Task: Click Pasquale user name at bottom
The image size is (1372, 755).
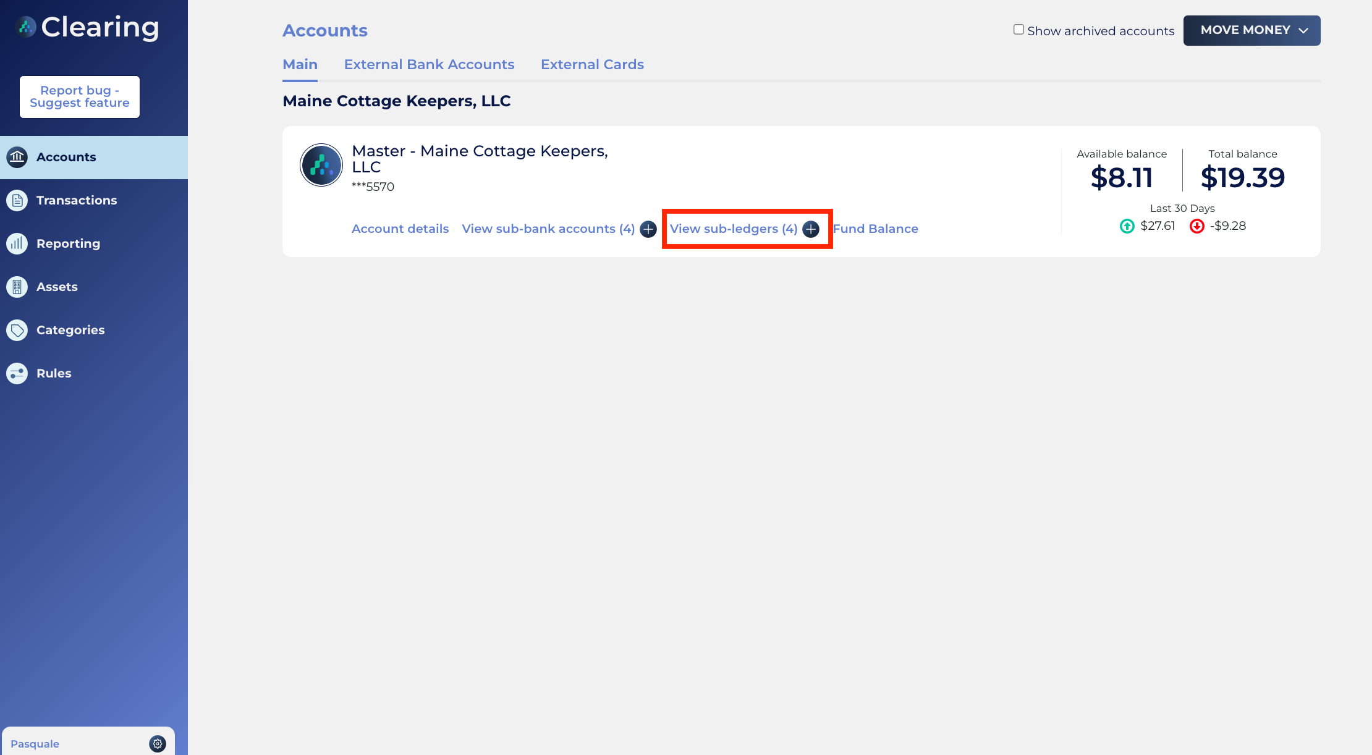Action: [x=35, y=744]
